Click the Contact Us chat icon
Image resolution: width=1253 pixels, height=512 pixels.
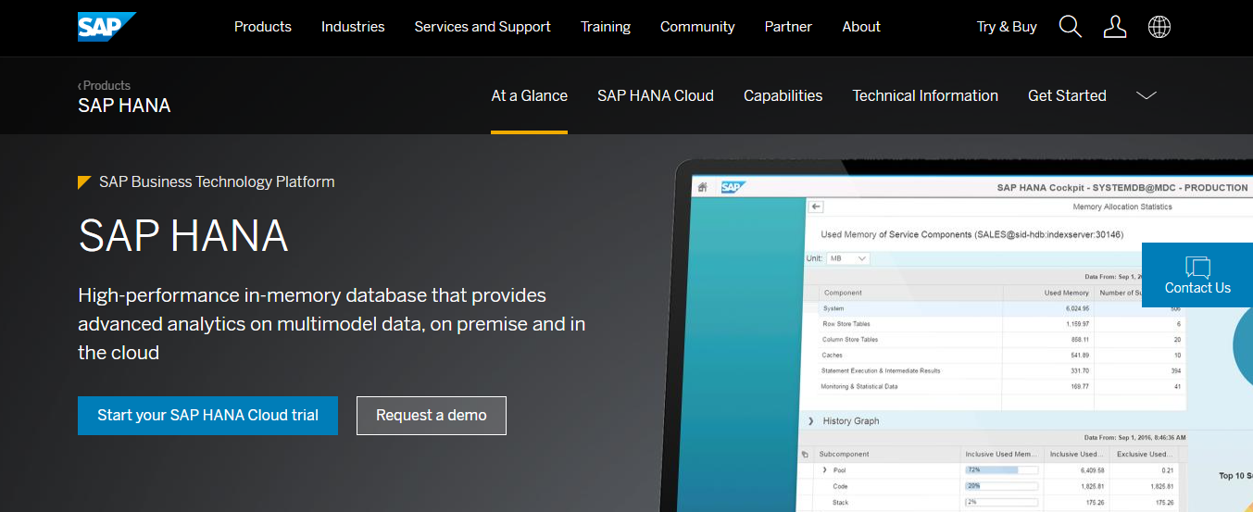[x=1197, y=268]
